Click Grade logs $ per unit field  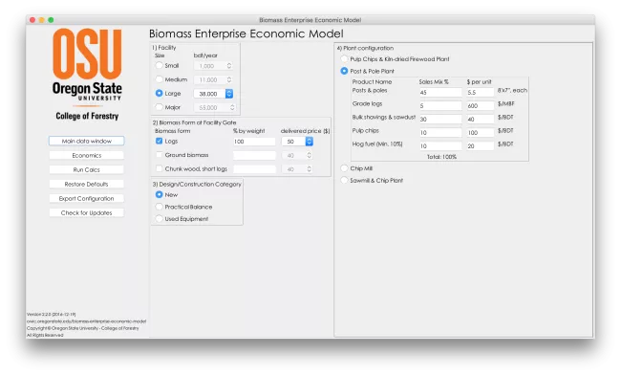[480, 105]
